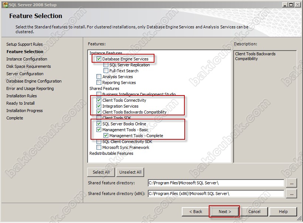Minimize the SQL Server Setup window
This screenshot has width=303, height=223.
click(285, 5)
